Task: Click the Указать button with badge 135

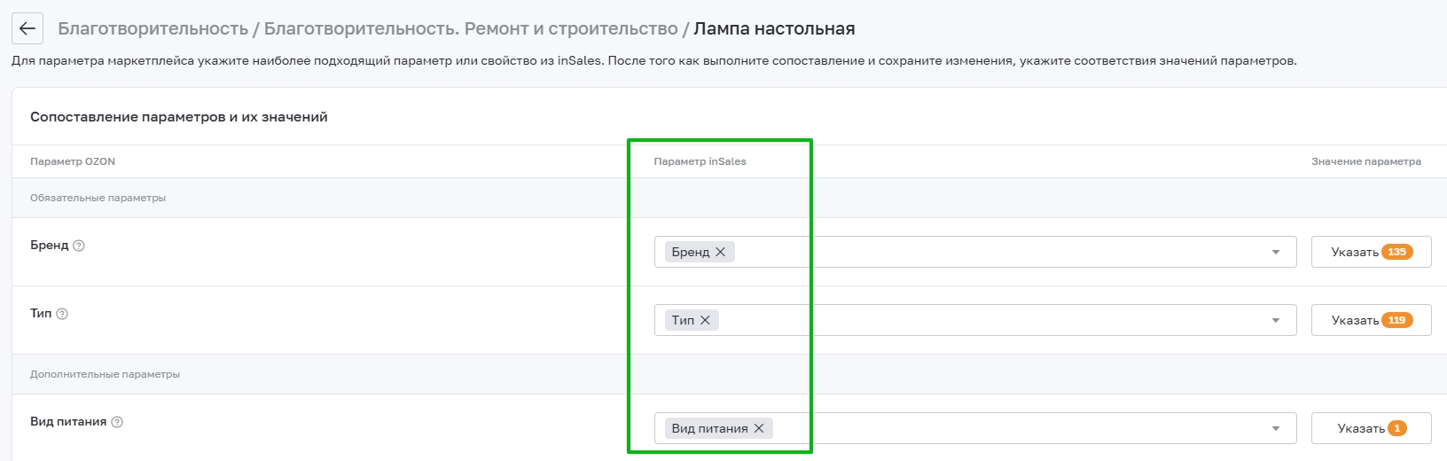Action: tap(1371, 252)
